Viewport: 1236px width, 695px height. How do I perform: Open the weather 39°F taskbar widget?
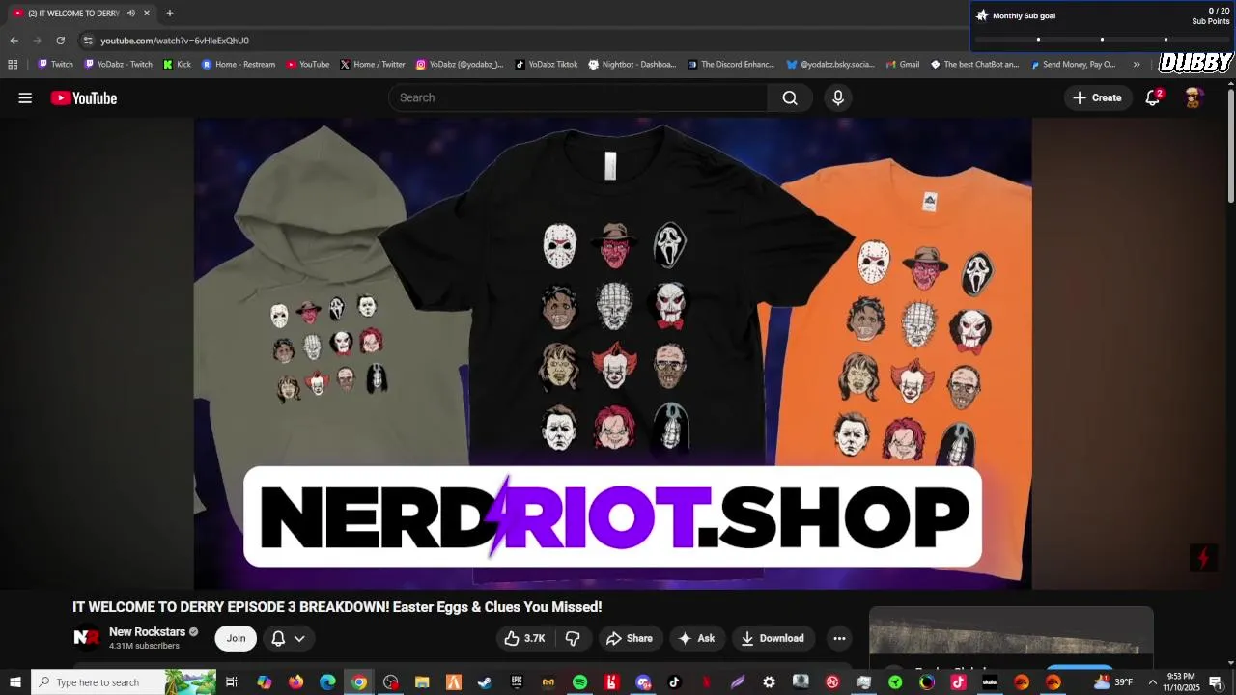click(x=1113, y=682)
